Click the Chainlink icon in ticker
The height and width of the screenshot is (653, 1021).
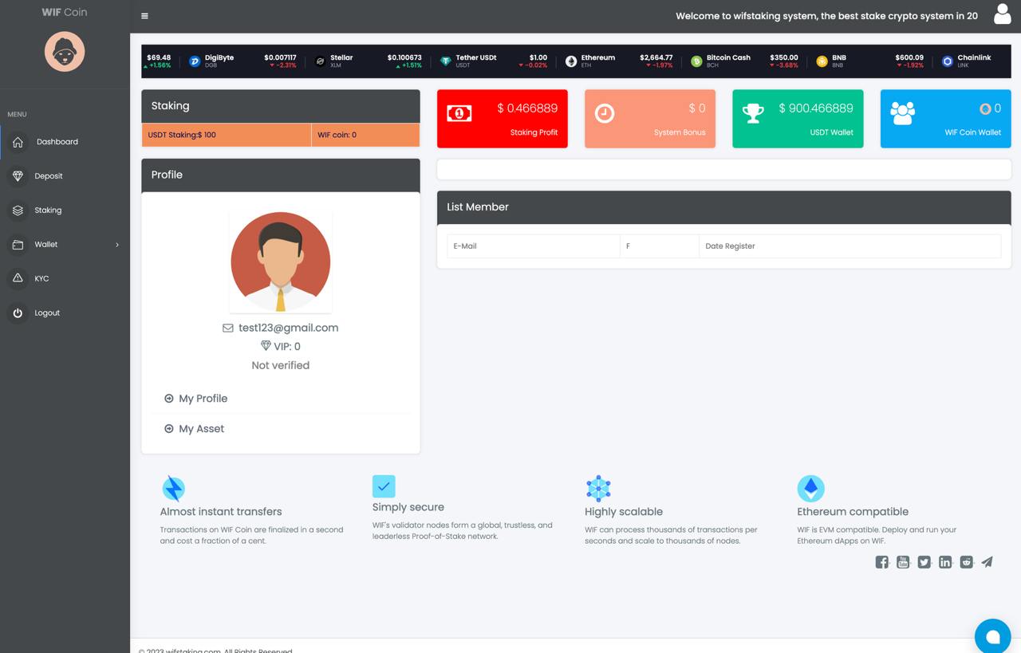coord(948,61)
